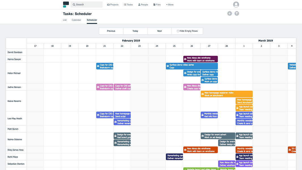Open the Files menu

[157, 5]
